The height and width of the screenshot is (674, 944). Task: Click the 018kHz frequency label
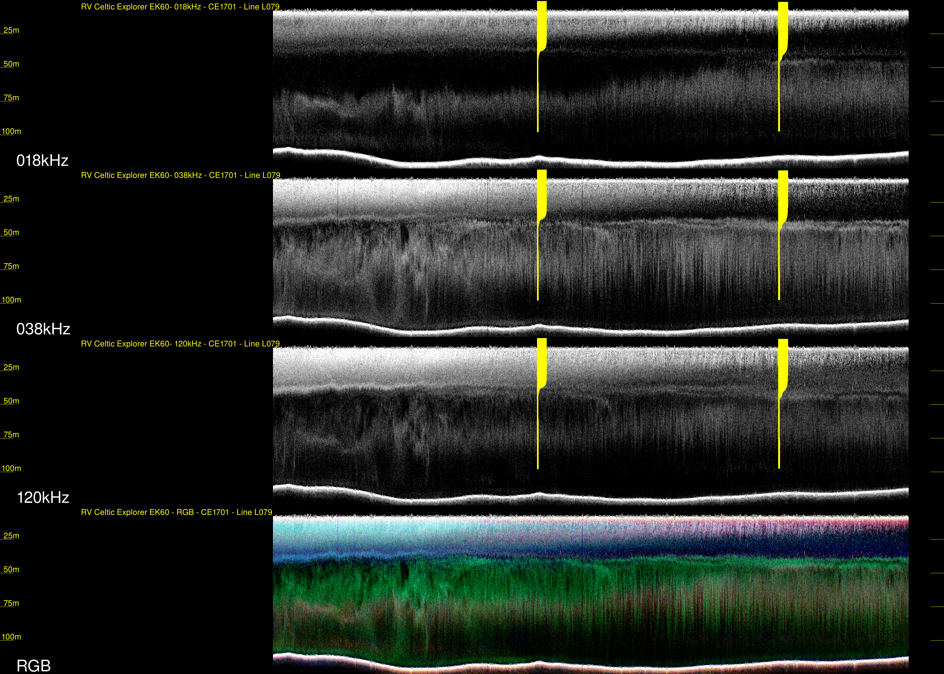(x=42, y=161)
